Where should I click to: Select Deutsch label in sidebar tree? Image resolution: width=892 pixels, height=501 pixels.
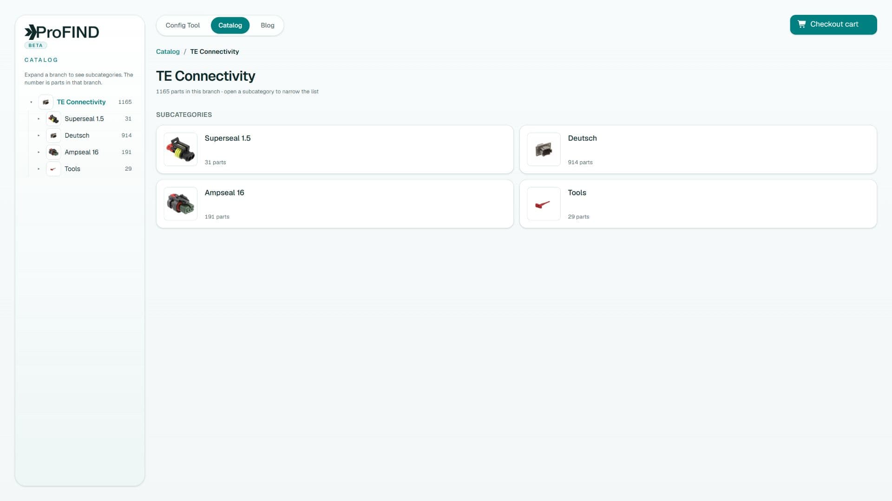(x=77, y=135)
